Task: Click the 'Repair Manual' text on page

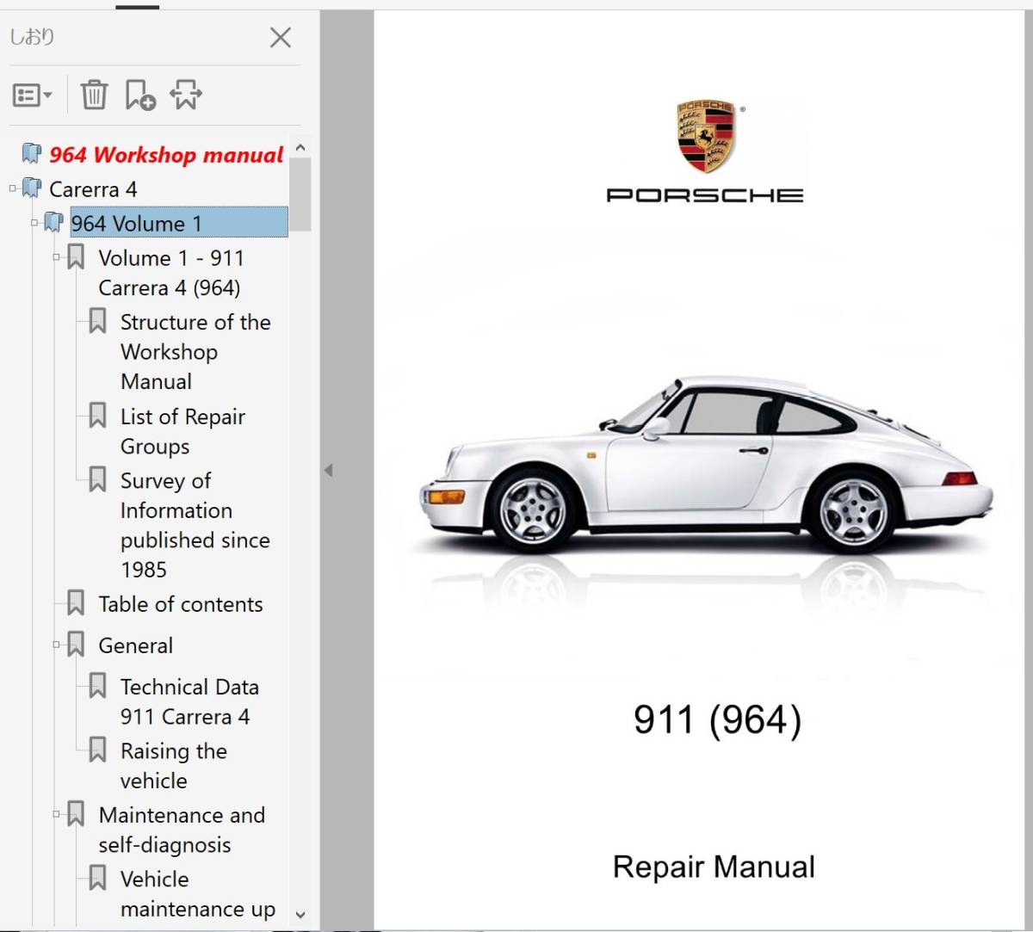Action: pos(714,867)
